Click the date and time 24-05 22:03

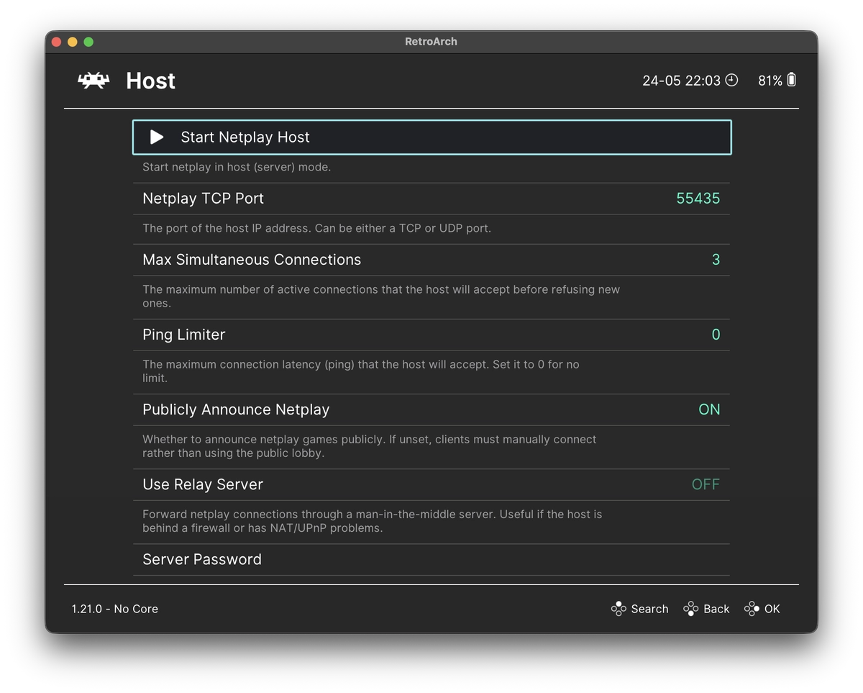(x=681, y=81)
